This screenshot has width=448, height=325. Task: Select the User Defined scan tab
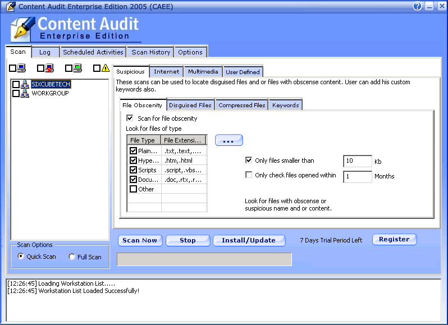click(x=243, y=72)
